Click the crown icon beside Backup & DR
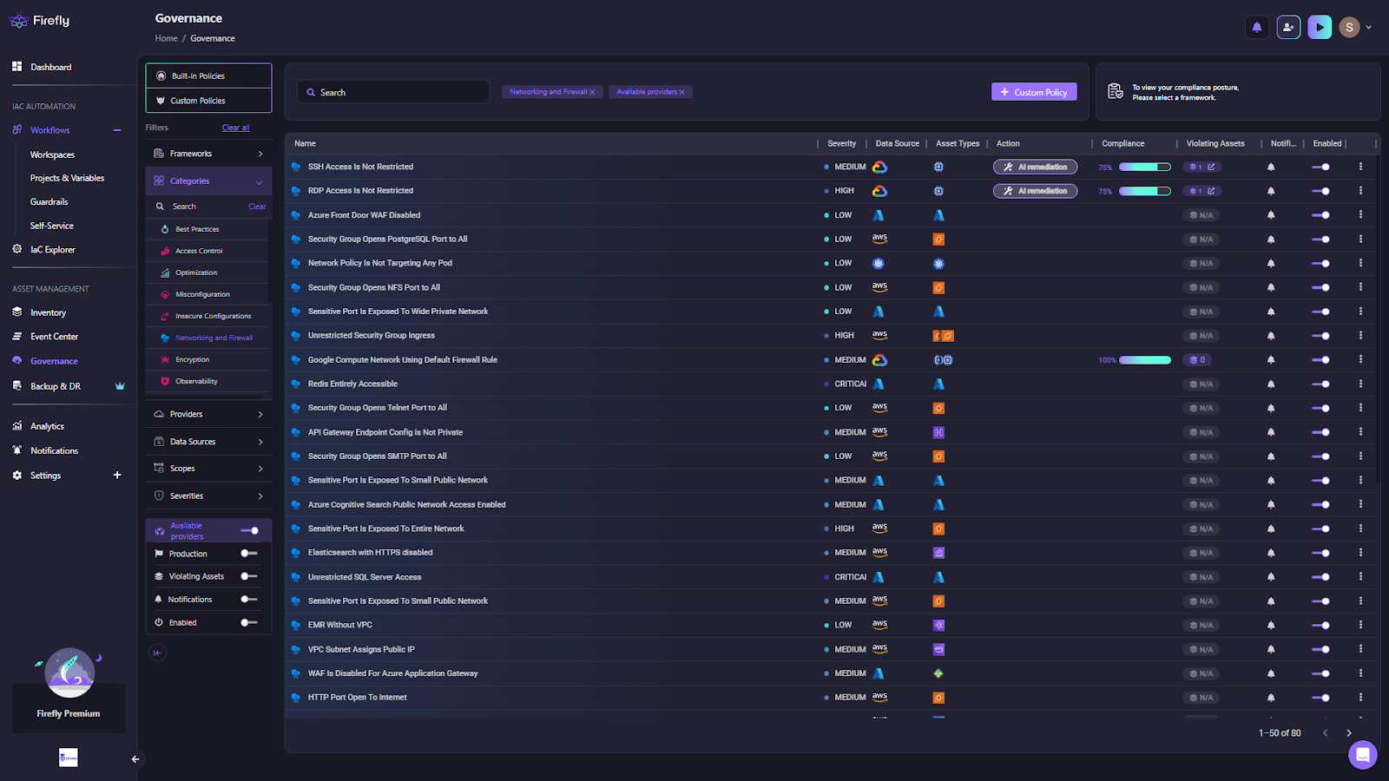1389x781 pixels. tap(120, 386)
